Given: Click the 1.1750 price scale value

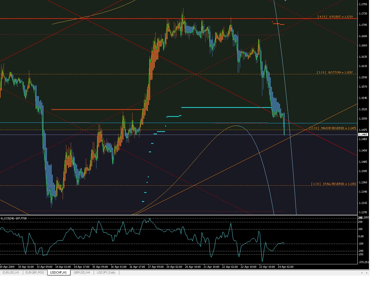Looking at the screenshot, I should point(363,4).
